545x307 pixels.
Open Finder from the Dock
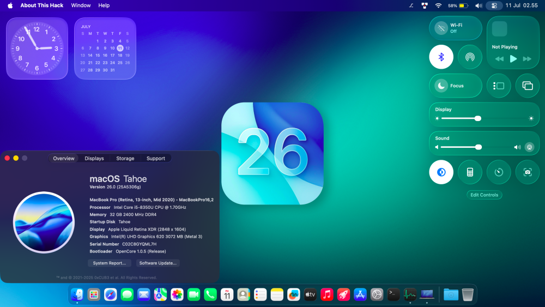(77, 294)
